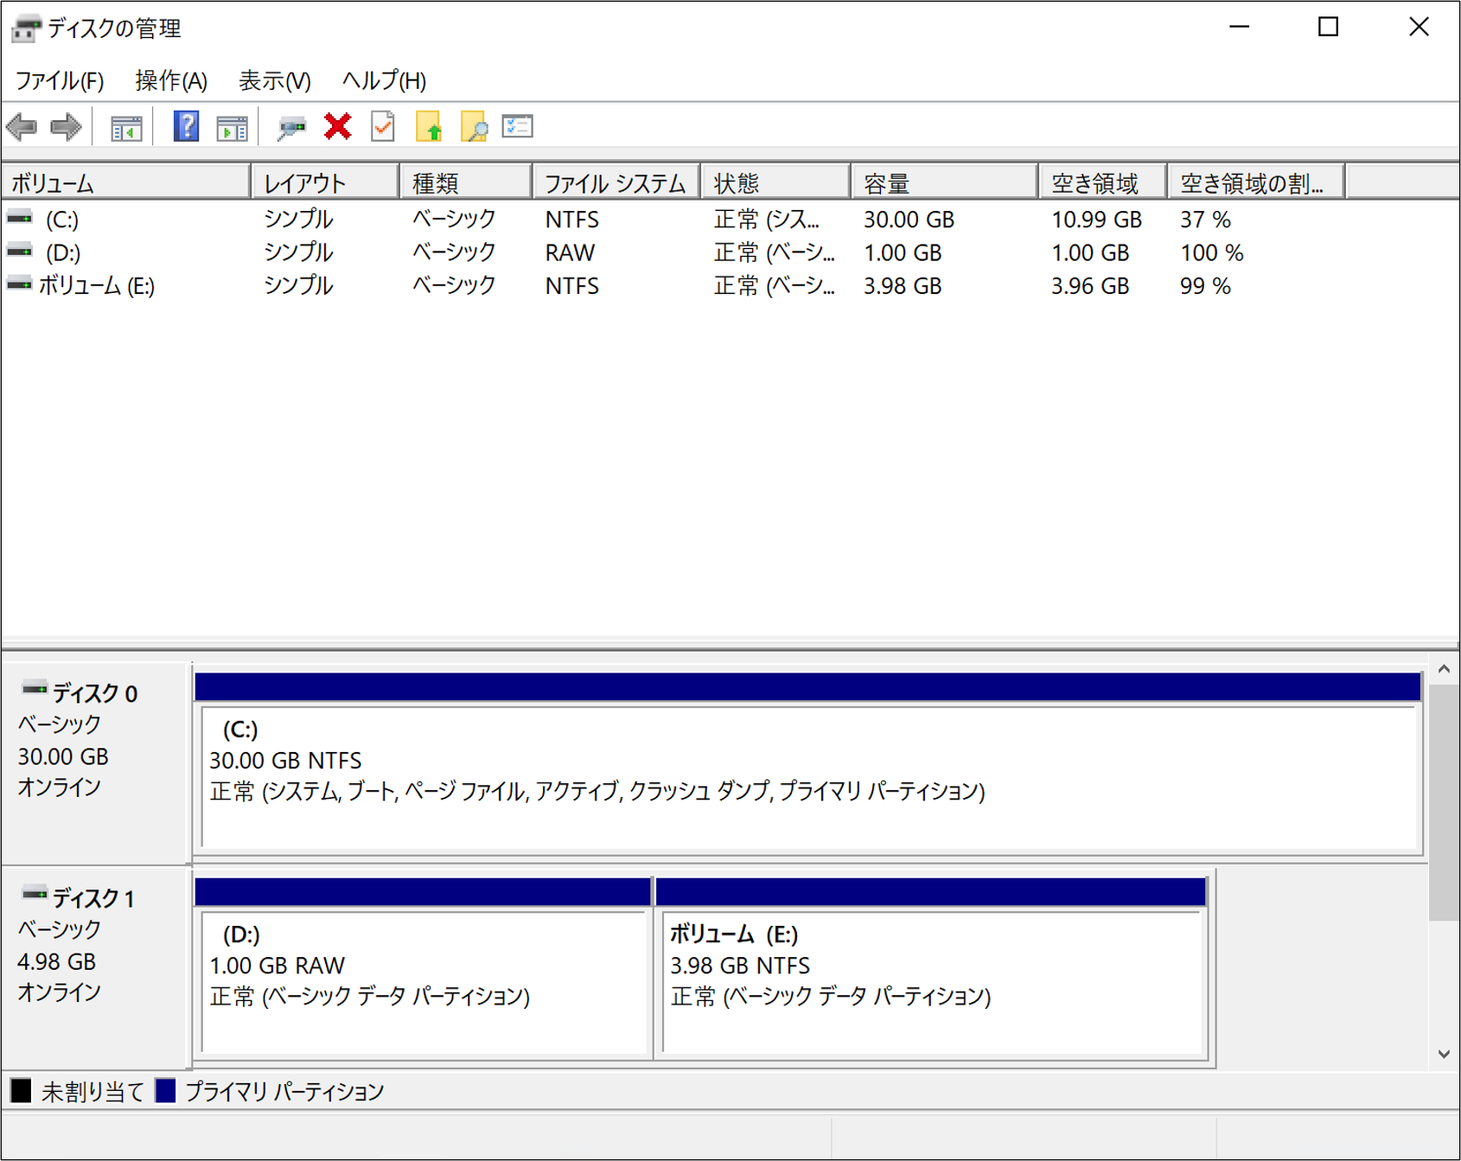Image resolution: width=1461 pixels, height=1161 pixels.
Task: Click the scroll down arrow in the disk pane
Action: 1443,1054
